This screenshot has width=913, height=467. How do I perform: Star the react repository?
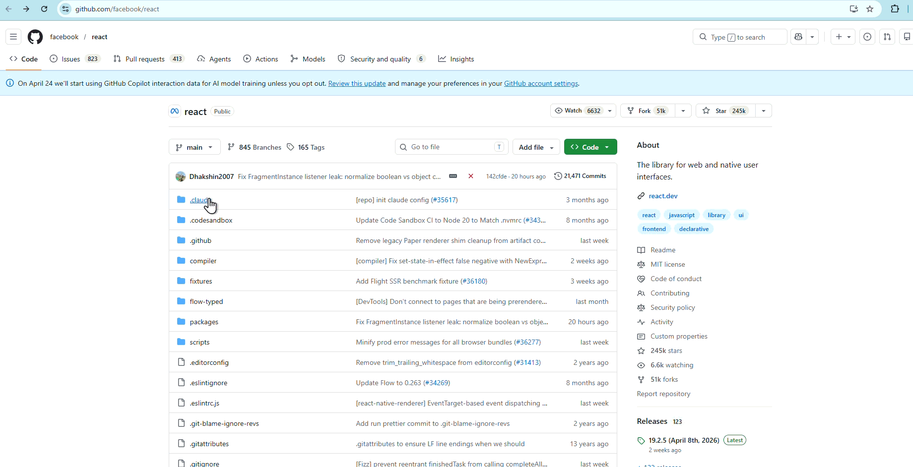[x=725, y=111]
